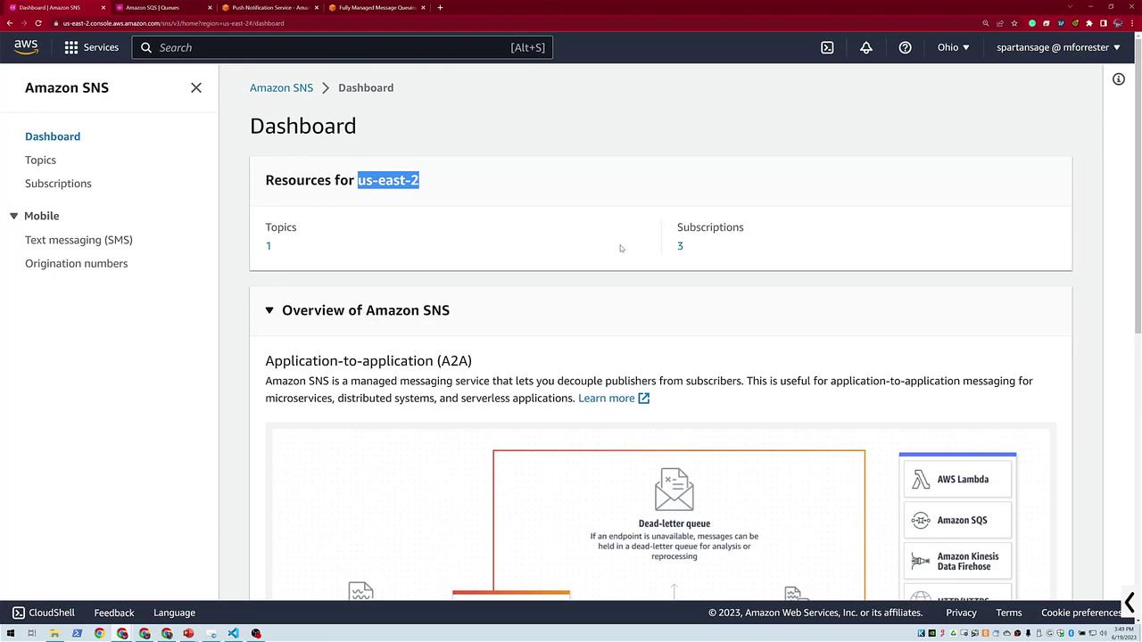Open Task View in the taskbar

(32, 633)
